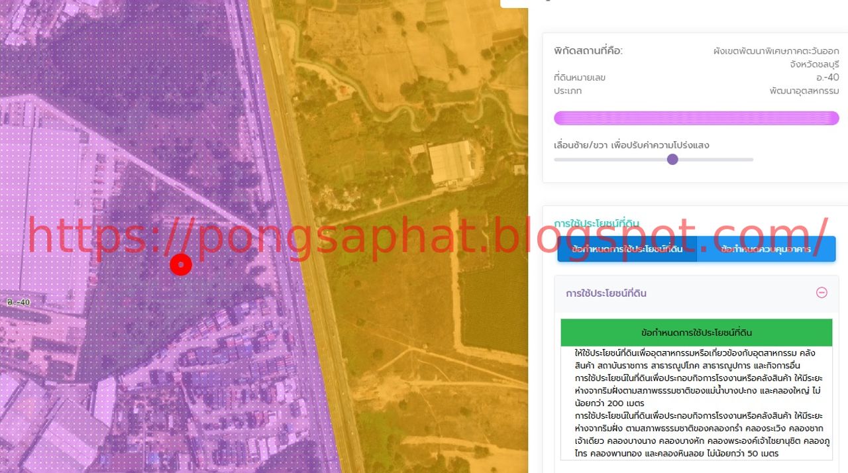The image size is (848, 473).
Task: Click the พิกัดสถานที่คือ heading
Action: click(588, 51)
